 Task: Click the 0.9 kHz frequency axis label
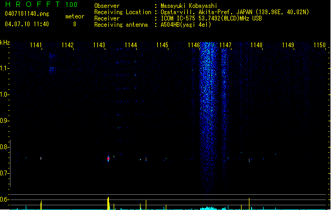pos(4,121)
